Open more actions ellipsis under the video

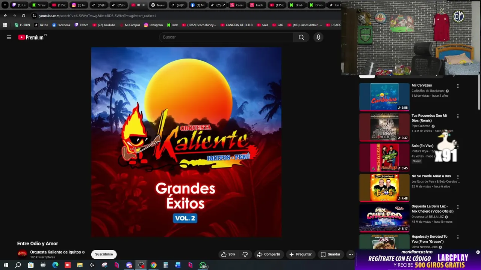point(351,254)
